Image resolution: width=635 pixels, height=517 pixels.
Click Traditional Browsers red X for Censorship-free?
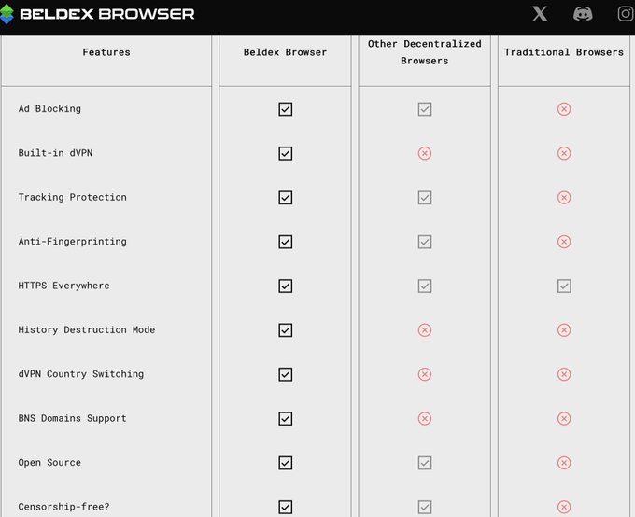pyautogui.click(x=564, y=507)
